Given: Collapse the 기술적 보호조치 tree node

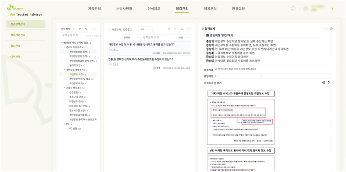Looking at the screenshot, I should pos(64,88).
